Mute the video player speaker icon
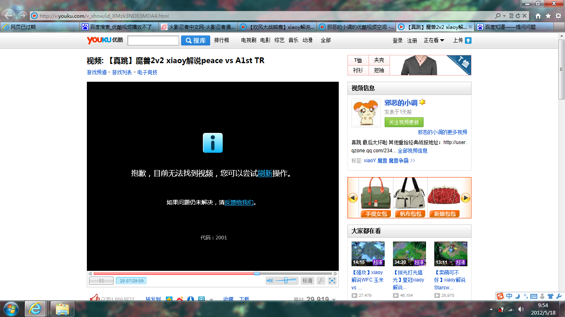The image size is (565, 317). click(270, 281)
